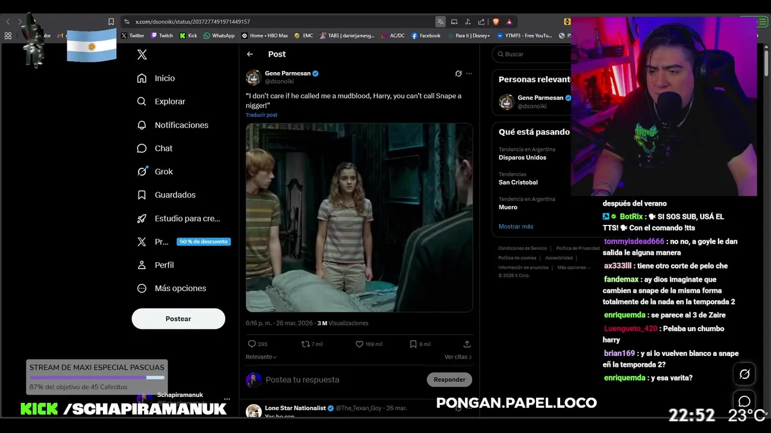Open the WhatsApp bookmark
This screenshot has height=433, width=771.
pos(219,35)
